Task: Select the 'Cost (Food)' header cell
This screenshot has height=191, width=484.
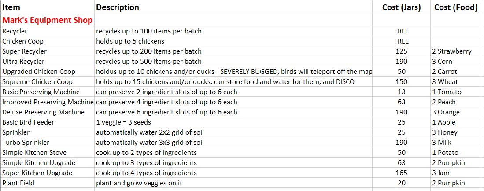Action: pyautogui.click(x=456, y=7)
